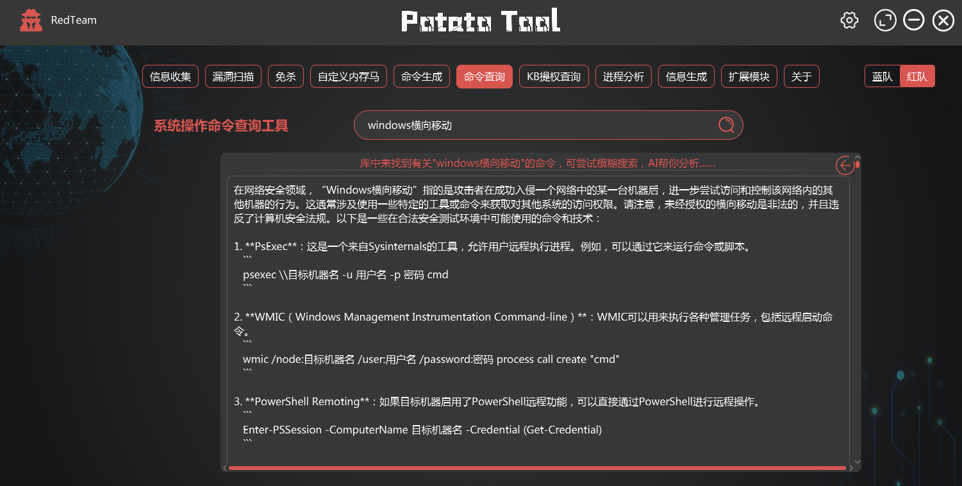Click the wmic /node command line

click(431, 359)
